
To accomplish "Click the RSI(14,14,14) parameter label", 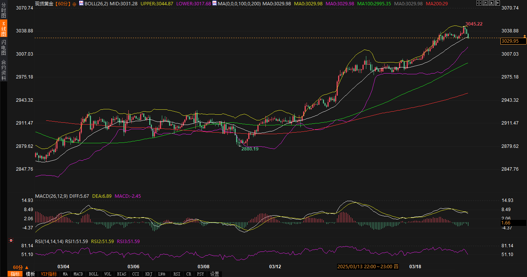I will coord(49,241).
